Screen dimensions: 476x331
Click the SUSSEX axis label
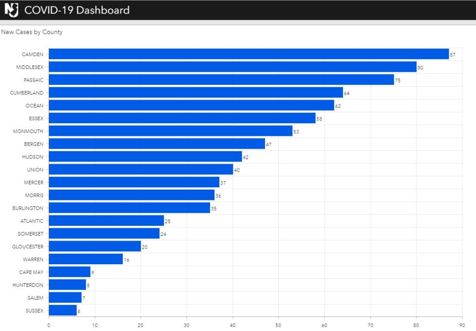pos(34,311)
